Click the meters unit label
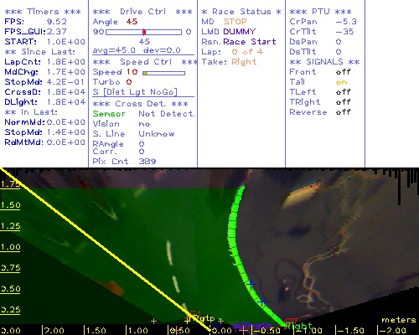Image resolution: width=419 pixels, height=335 pixels. [x=399, y=320]
